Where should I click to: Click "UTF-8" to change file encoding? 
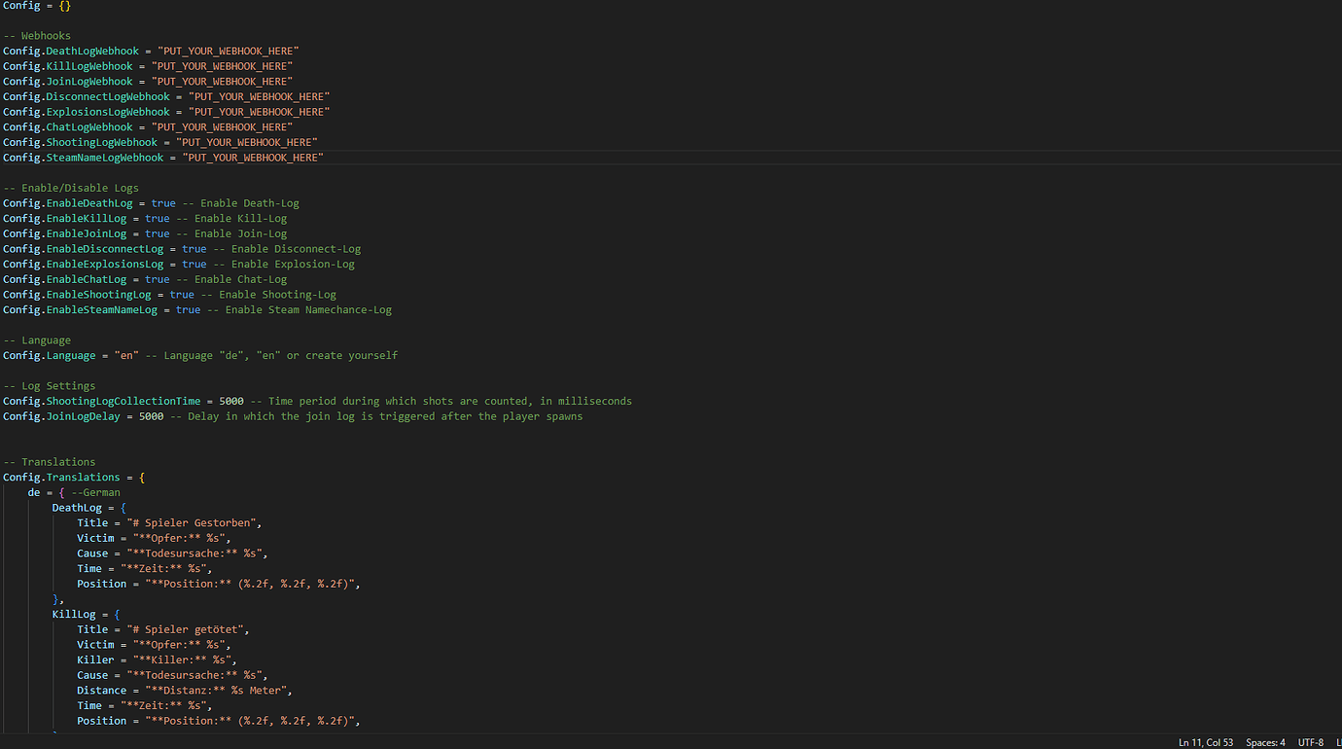[1310, 741]
